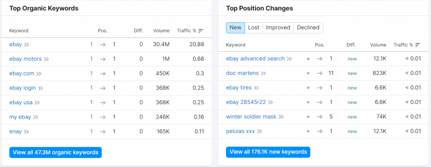
Task: Click the double-chevron icon next to ebay keyword
Action: coord(27,45)
